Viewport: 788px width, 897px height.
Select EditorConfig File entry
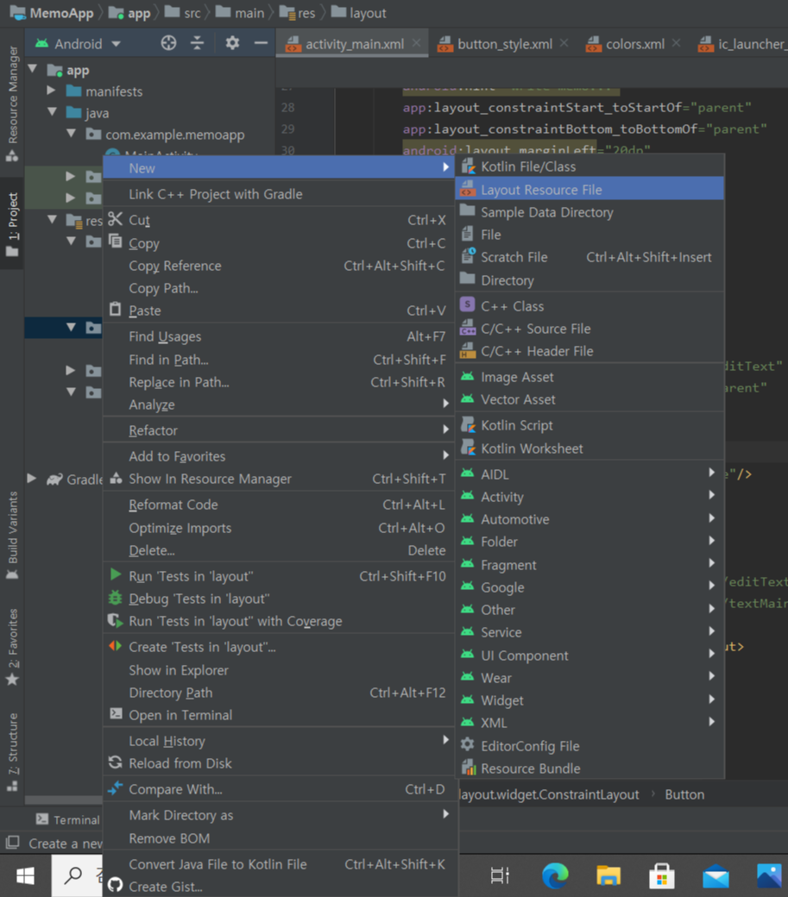pyautogui.click(x=589, y=746)
